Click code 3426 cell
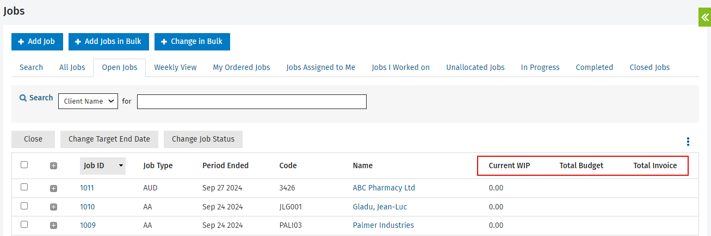Screen dimensions: 711x236 pyautogui.click(x=287, y=188)
